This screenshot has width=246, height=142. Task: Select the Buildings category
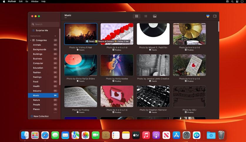(x=43, y=54)
